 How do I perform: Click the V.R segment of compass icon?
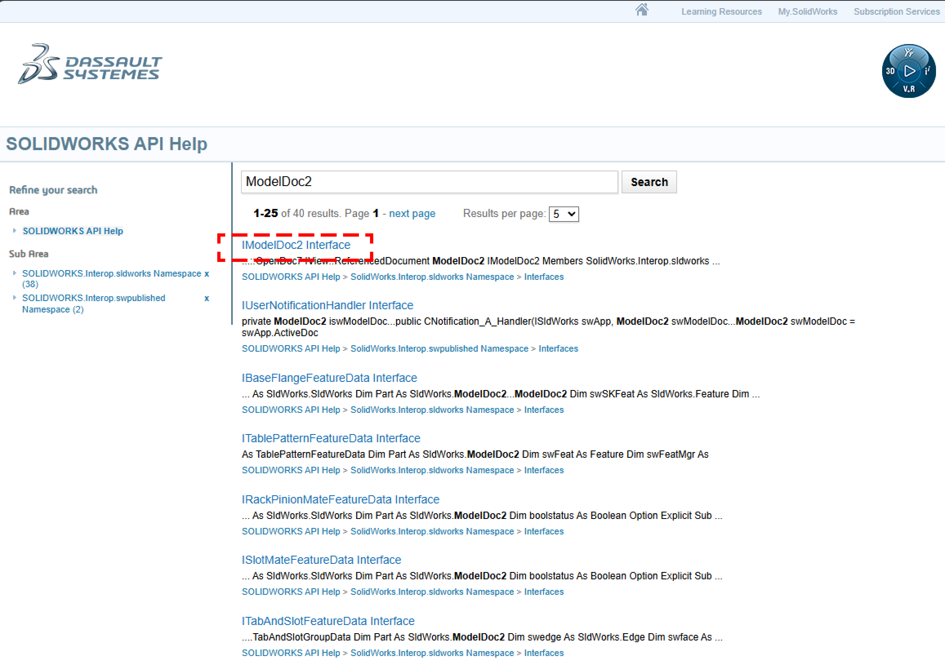(x=909, y=89)
